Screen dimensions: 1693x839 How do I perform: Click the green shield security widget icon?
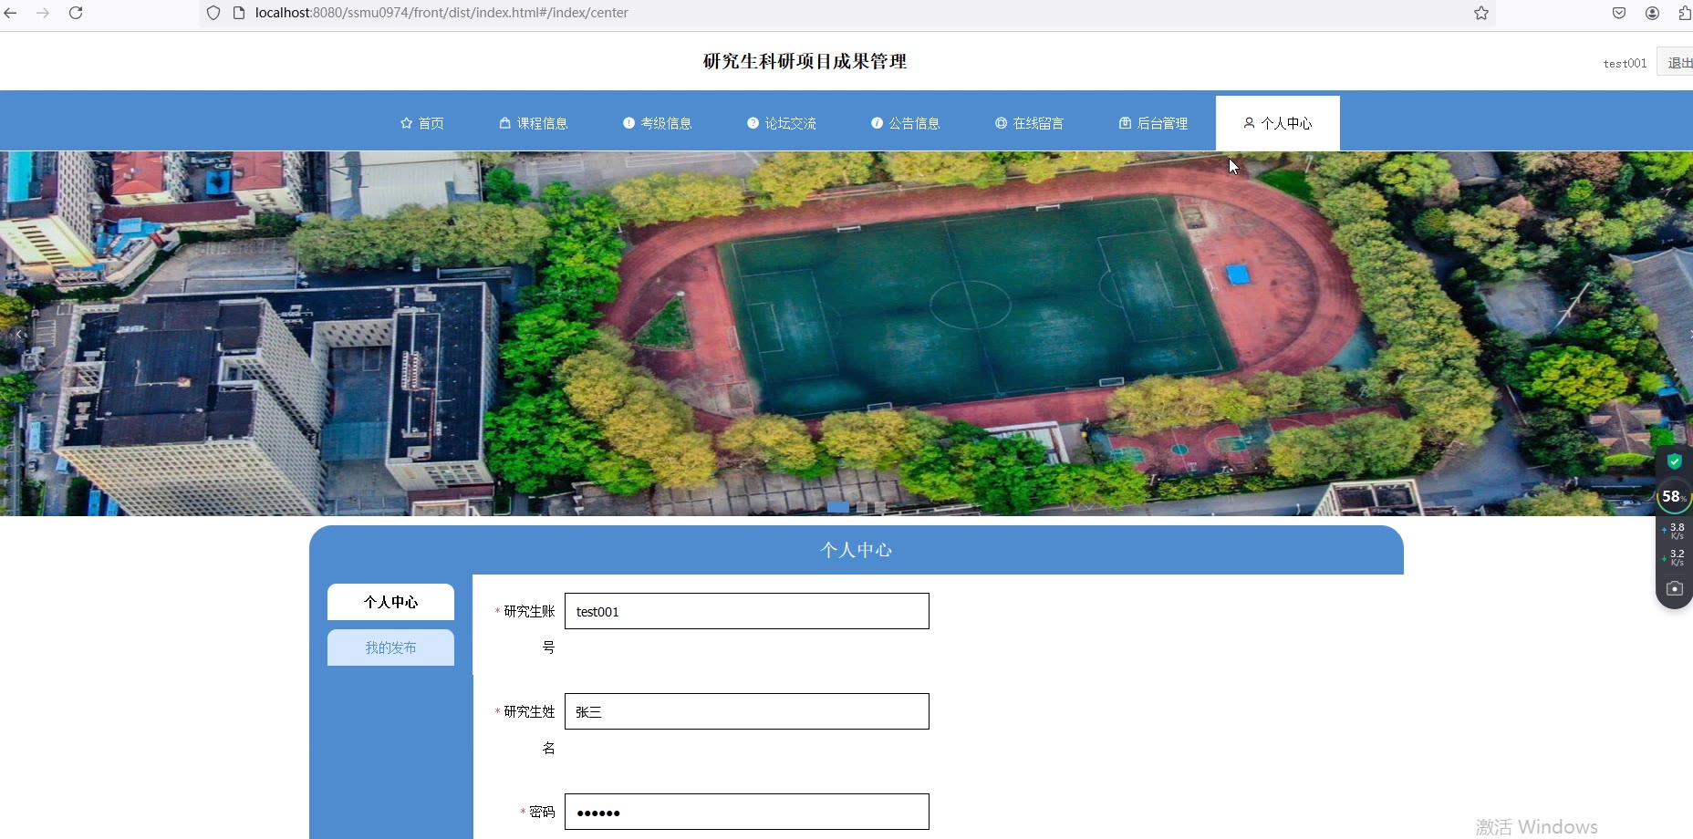tap(1674, 461)
